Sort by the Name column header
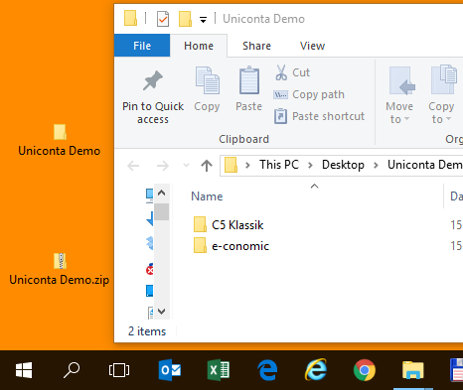463x390 pixels. [207, 196]
